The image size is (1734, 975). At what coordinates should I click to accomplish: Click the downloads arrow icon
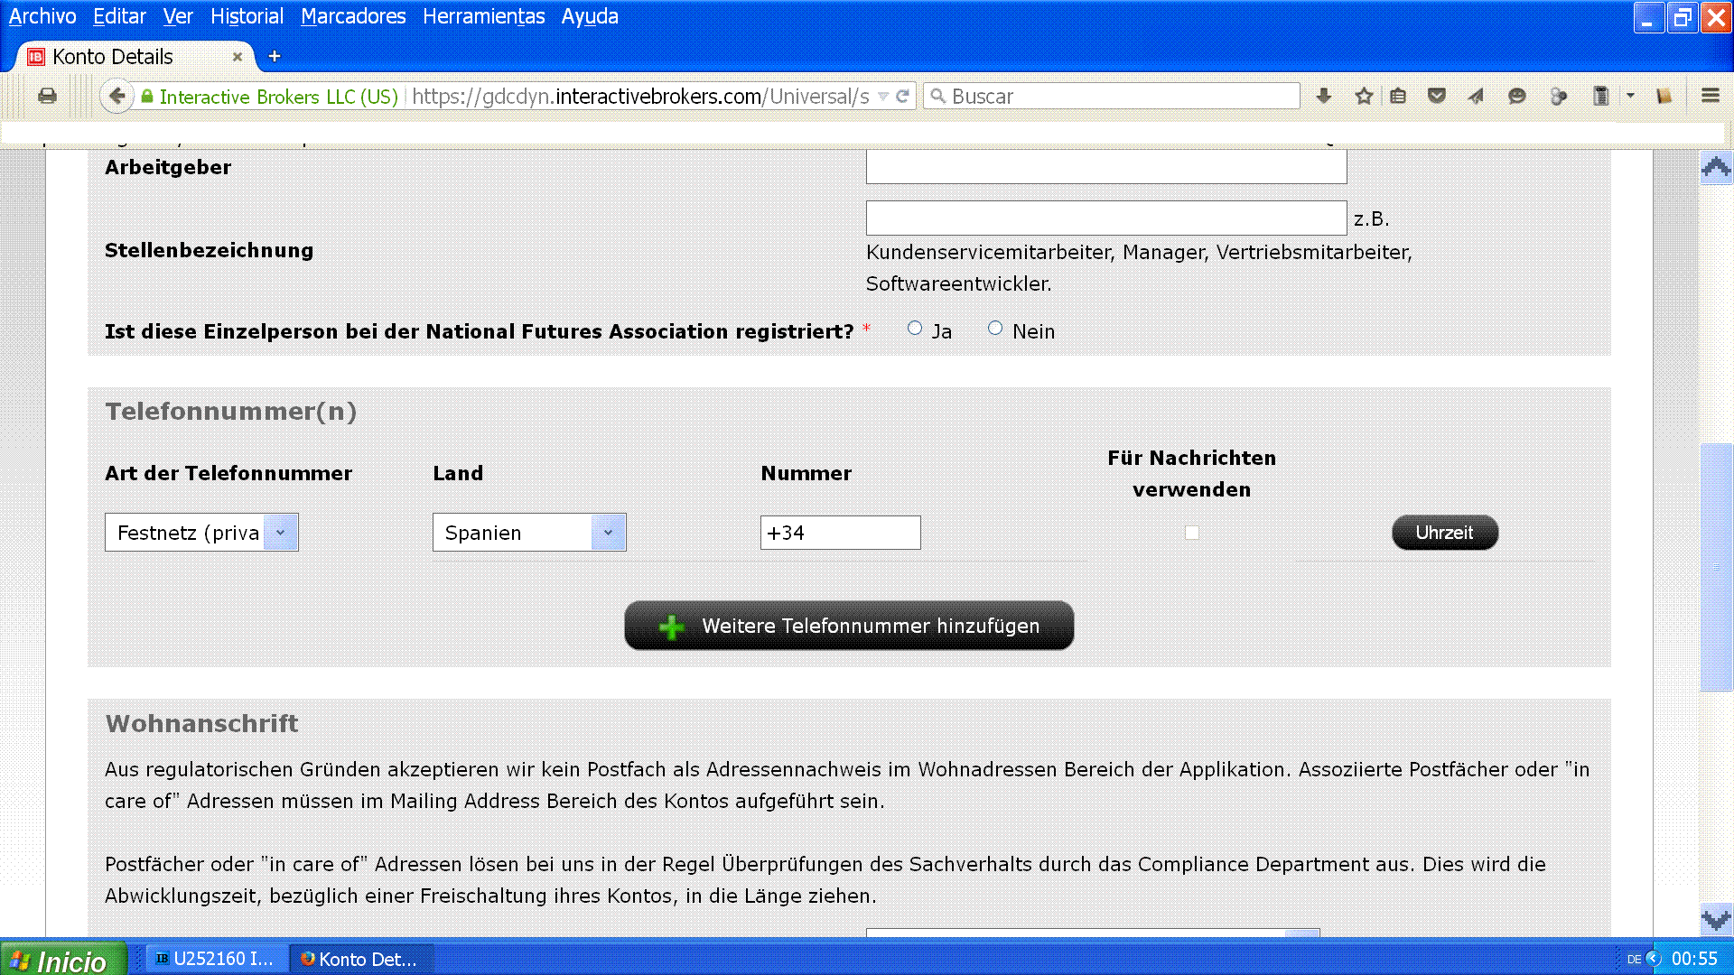pyautogui.click(x=1323, y=96)
